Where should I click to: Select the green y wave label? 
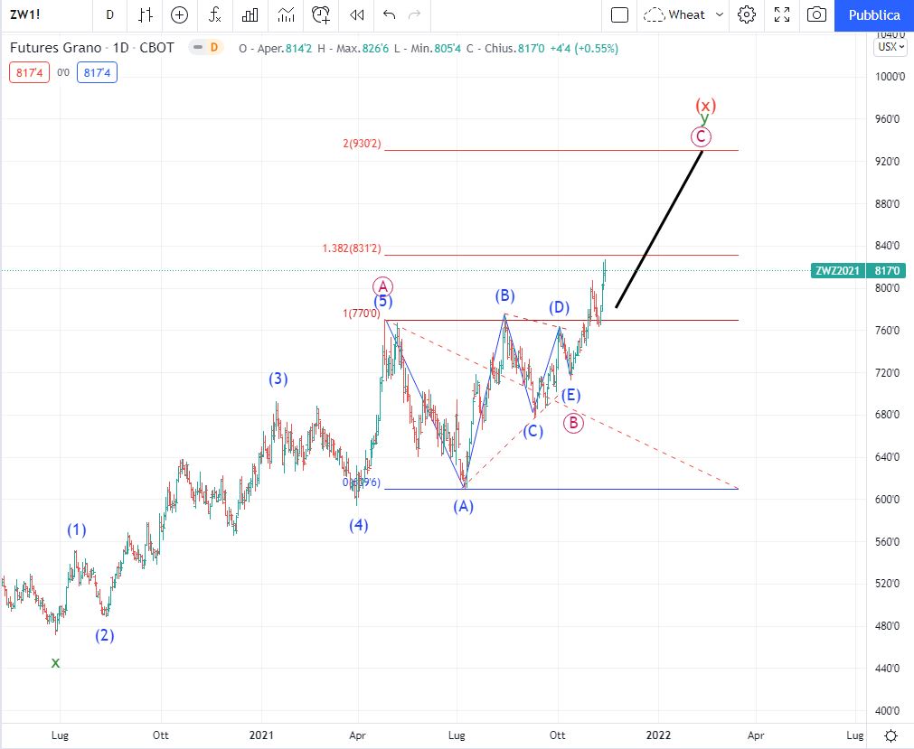[705, 119]
